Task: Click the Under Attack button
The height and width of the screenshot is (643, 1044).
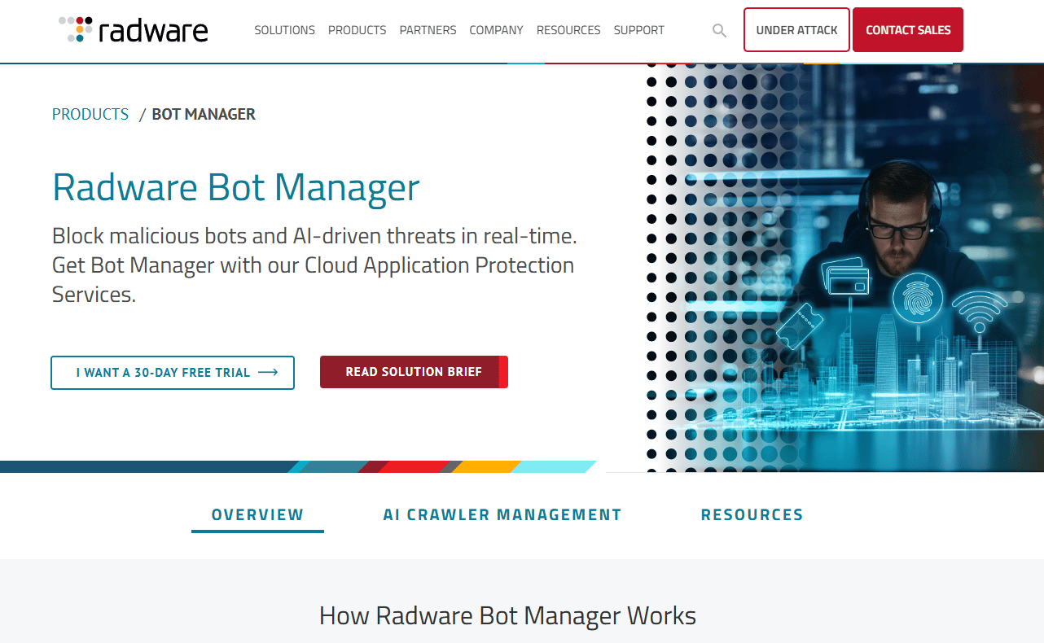Action: [x=796, y=30]
